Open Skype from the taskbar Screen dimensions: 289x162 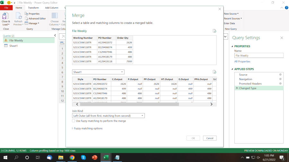pyautogui.click(x=83, y=158)
